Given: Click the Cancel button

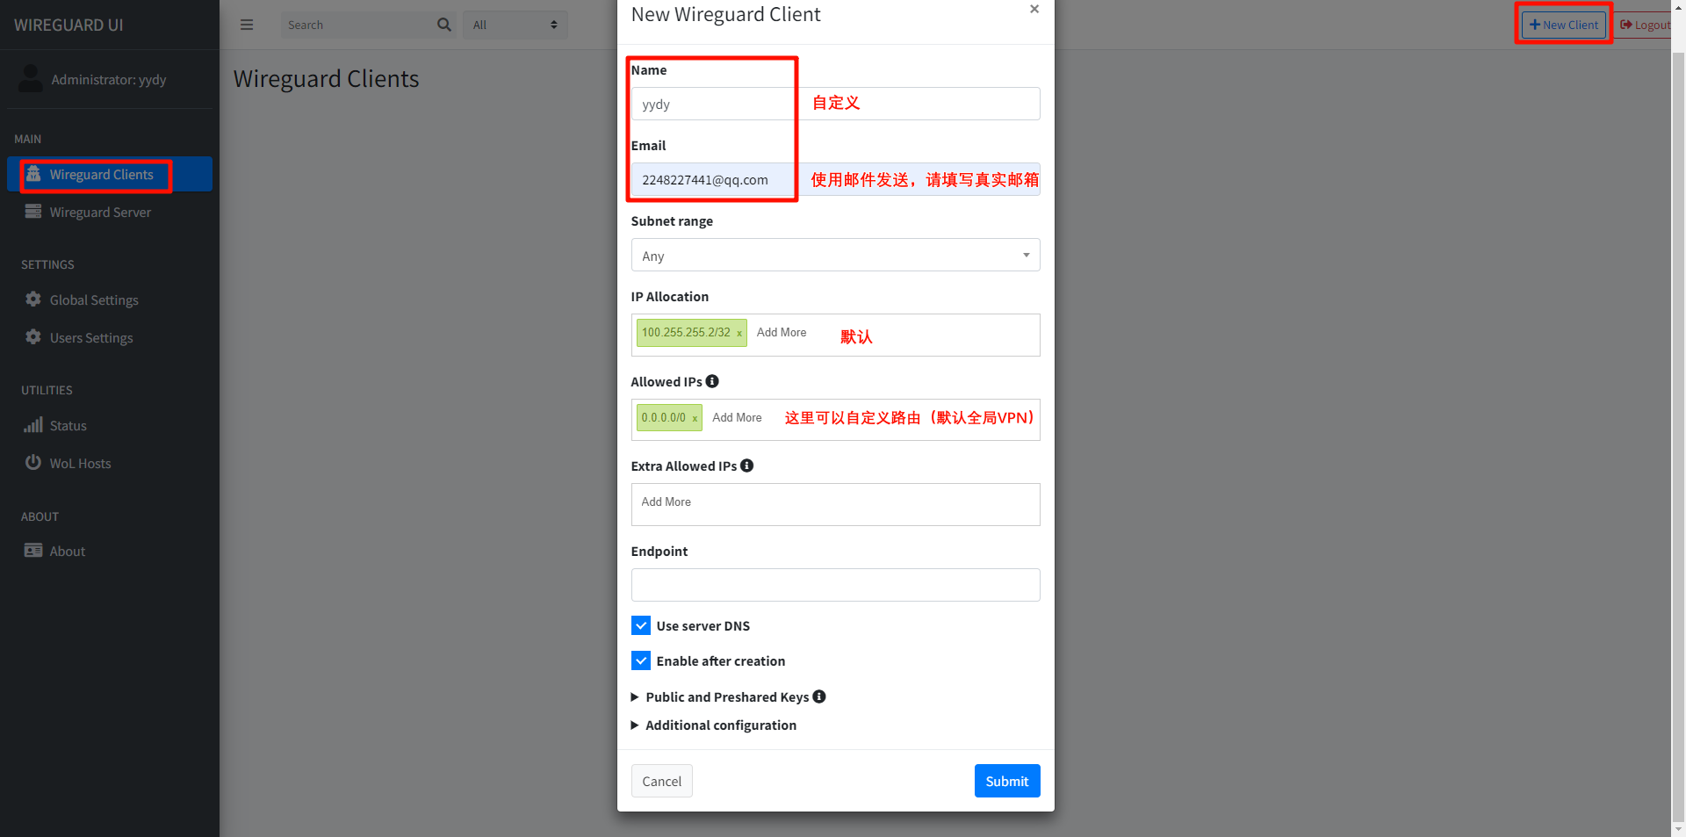Looking at the screenshot, I should click(662, 781).
